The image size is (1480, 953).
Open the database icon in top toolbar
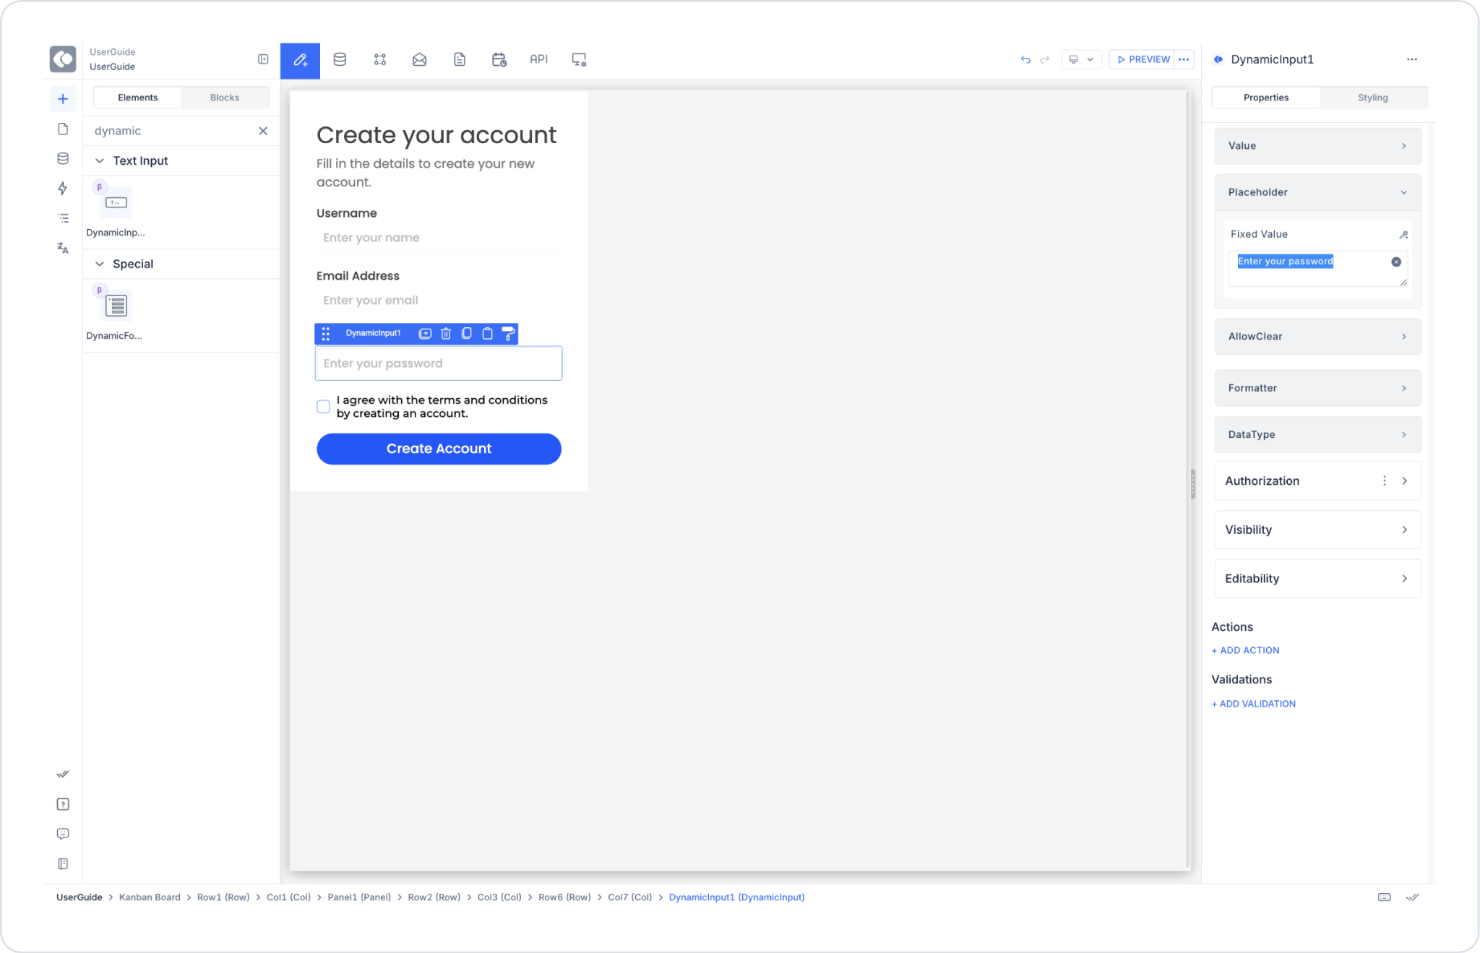(340, 59)
